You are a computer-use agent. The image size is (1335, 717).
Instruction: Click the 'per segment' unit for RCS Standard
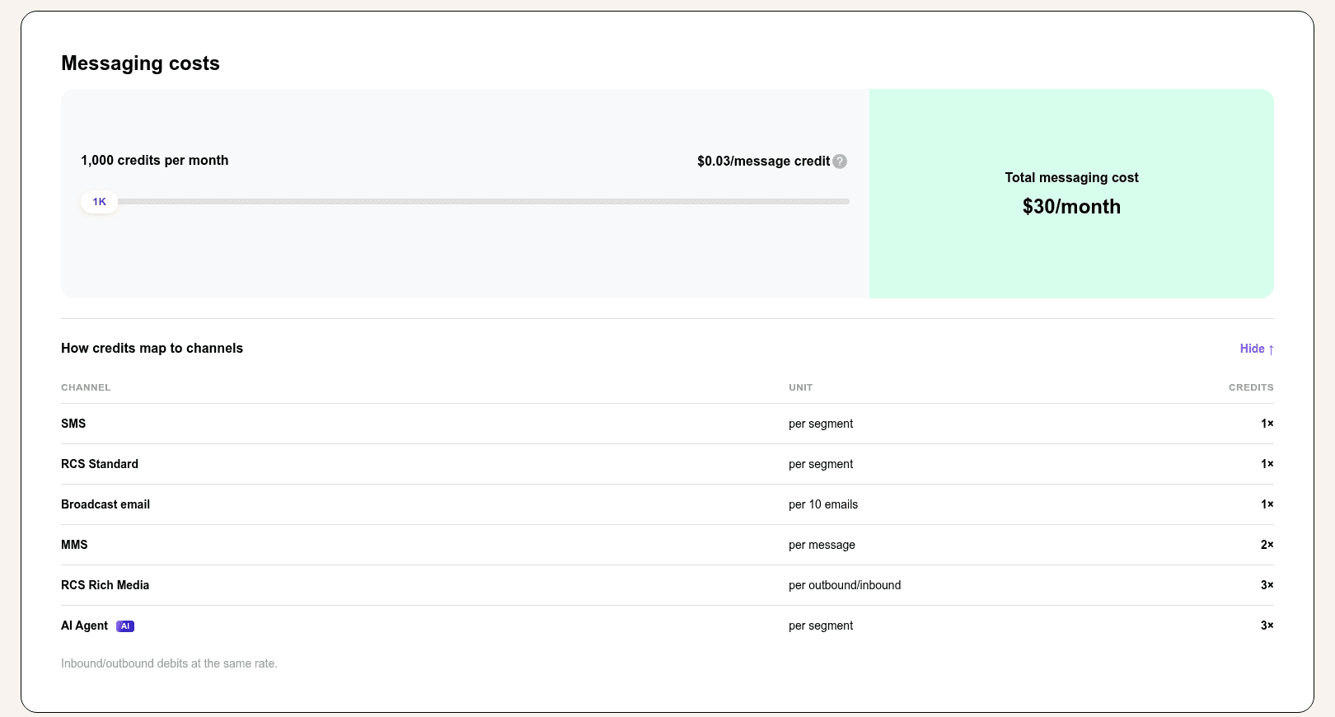(x=821, y=464)
